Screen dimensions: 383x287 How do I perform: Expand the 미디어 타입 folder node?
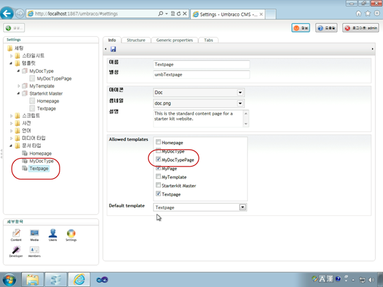pyautogui.click(x=11, y=139)
